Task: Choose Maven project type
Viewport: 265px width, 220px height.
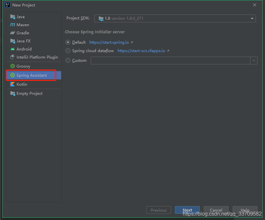Action: tap(34, 25)
